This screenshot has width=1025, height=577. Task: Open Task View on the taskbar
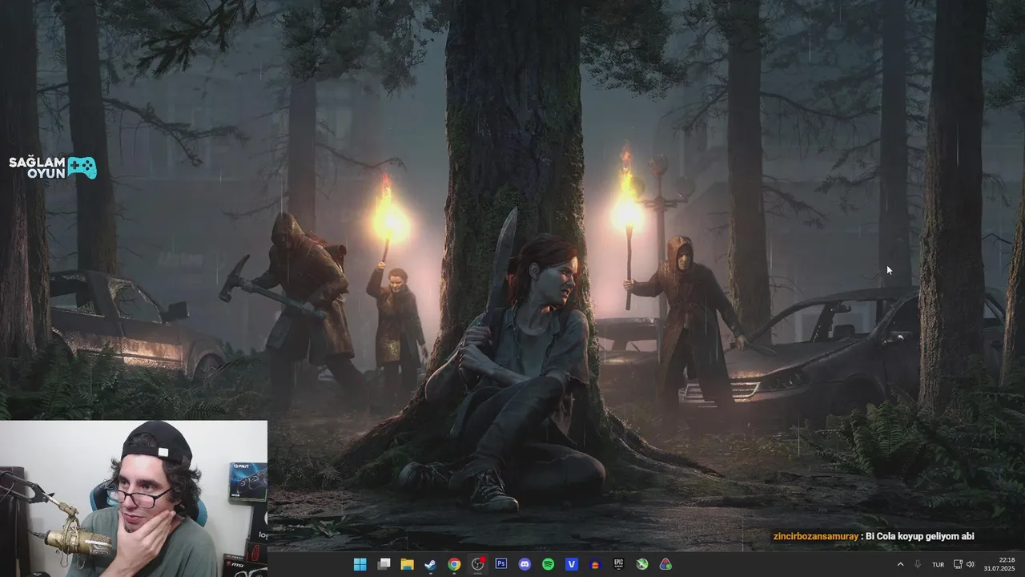(384, 564)
